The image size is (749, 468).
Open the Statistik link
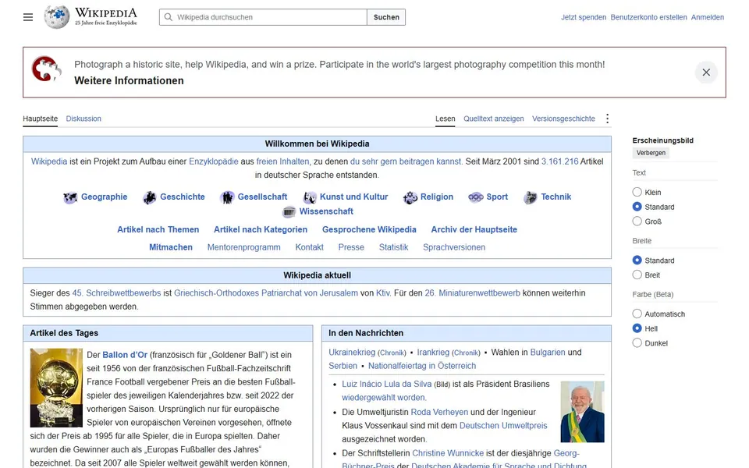pos(393,247)
